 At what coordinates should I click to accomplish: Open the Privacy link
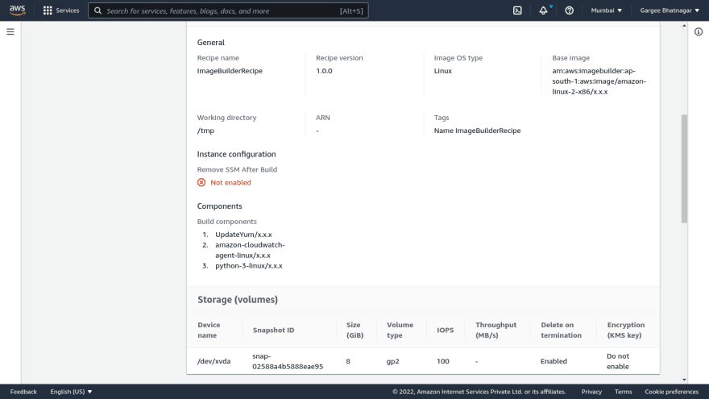coord(591,392)
